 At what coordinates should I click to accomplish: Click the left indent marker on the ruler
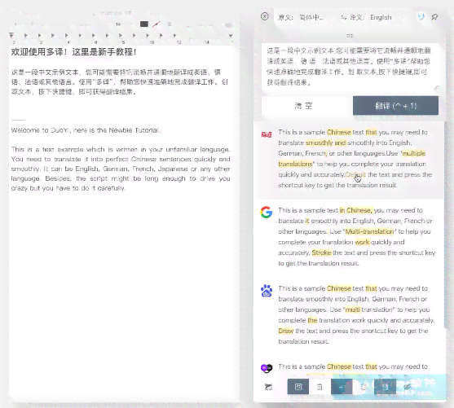[11, 35]
